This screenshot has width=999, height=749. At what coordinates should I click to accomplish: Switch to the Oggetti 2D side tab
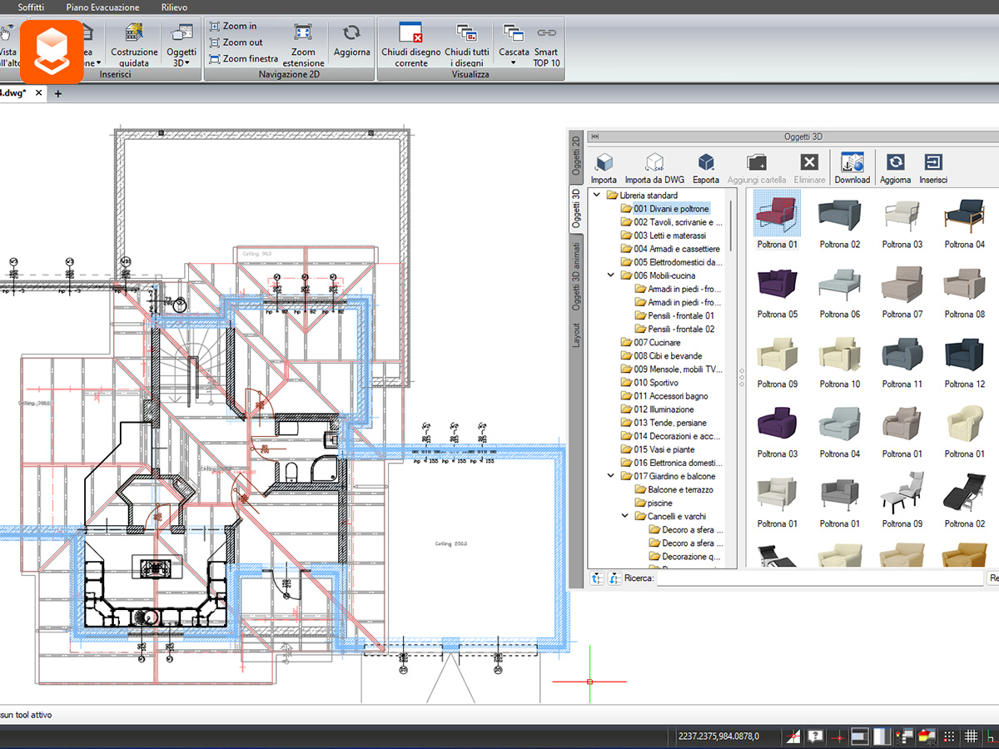tap(576, 156)
